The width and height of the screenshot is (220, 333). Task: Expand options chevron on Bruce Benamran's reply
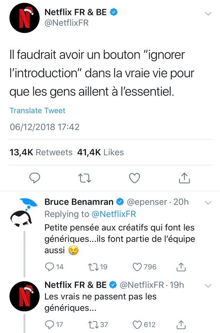(208, 202)
